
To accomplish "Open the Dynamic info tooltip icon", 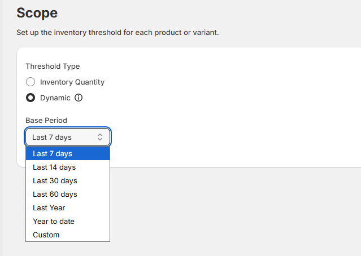I will [x=79, y=98].
